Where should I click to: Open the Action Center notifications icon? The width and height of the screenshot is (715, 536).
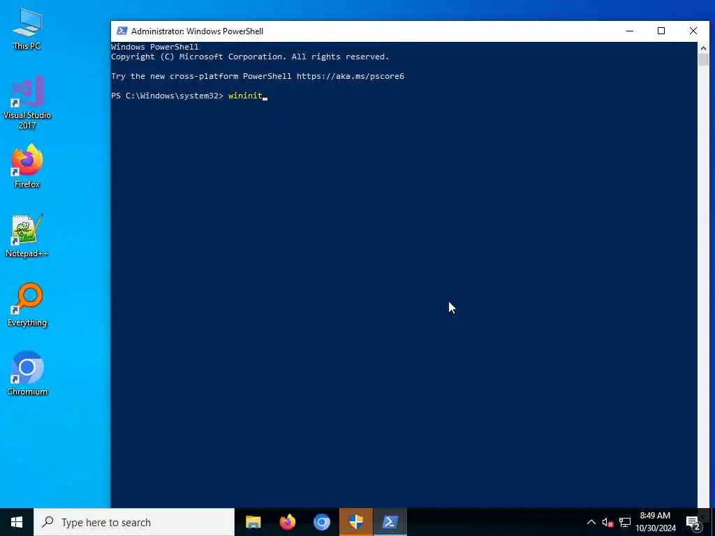pos(693,522)
